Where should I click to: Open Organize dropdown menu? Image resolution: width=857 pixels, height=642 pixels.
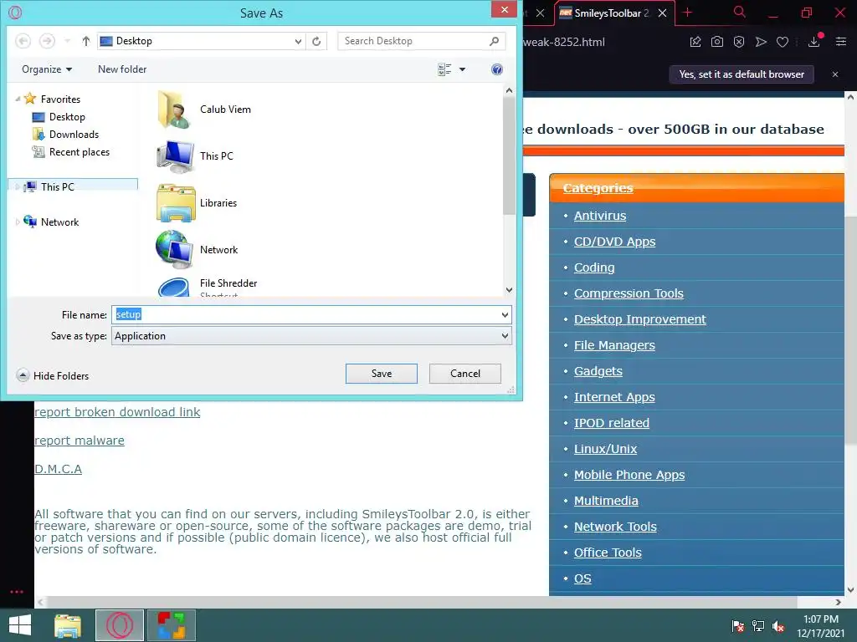click(47, 69)
